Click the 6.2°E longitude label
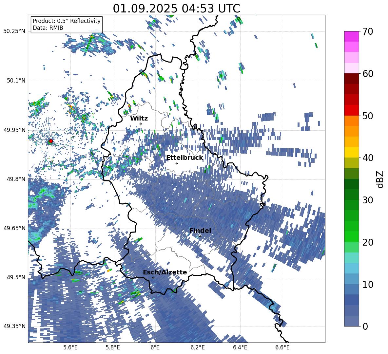 point(198,347)
